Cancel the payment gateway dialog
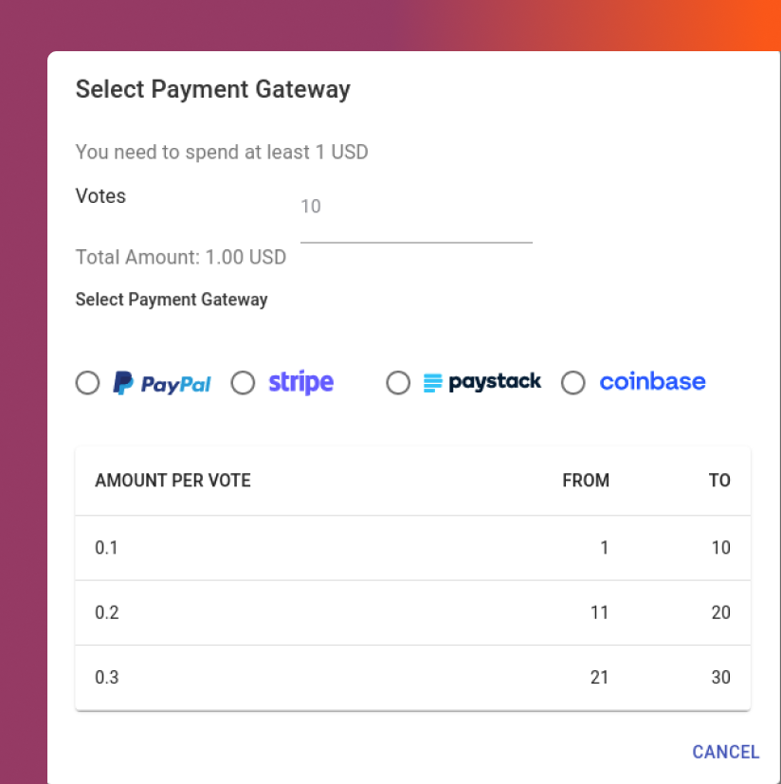The image size is (781, 784). click(x=725, y=752)
